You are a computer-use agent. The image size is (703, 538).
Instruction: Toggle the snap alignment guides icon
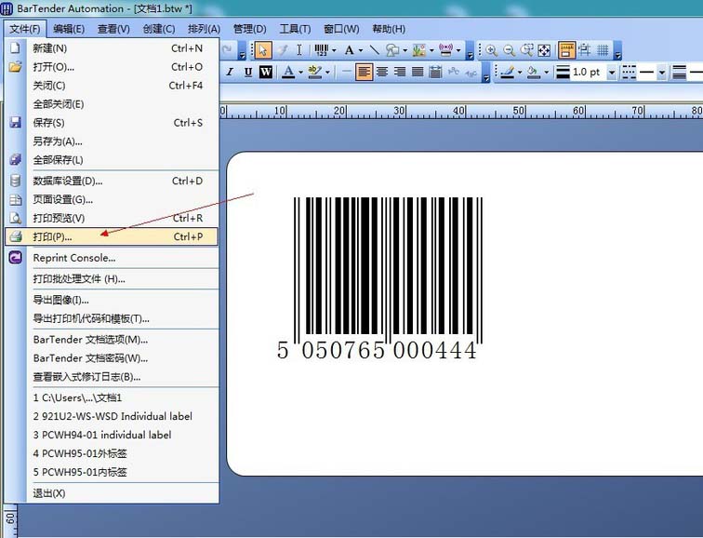[x=584, y=50]
